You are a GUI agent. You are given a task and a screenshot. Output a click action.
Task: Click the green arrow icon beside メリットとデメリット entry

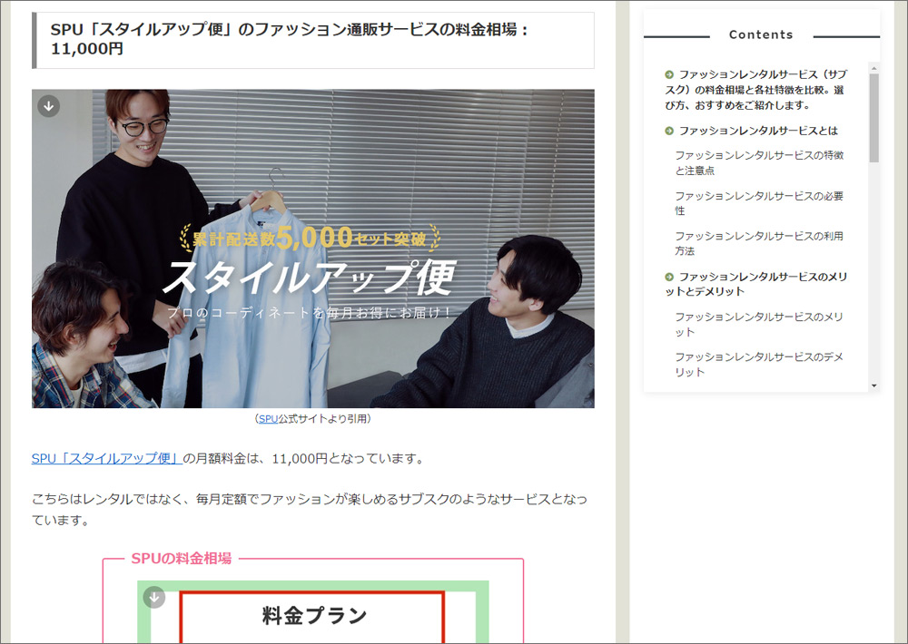(x=669, y=277)
